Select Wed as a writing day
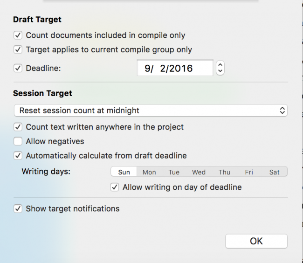Screen dimensions: 303x263 coord(199,172)
